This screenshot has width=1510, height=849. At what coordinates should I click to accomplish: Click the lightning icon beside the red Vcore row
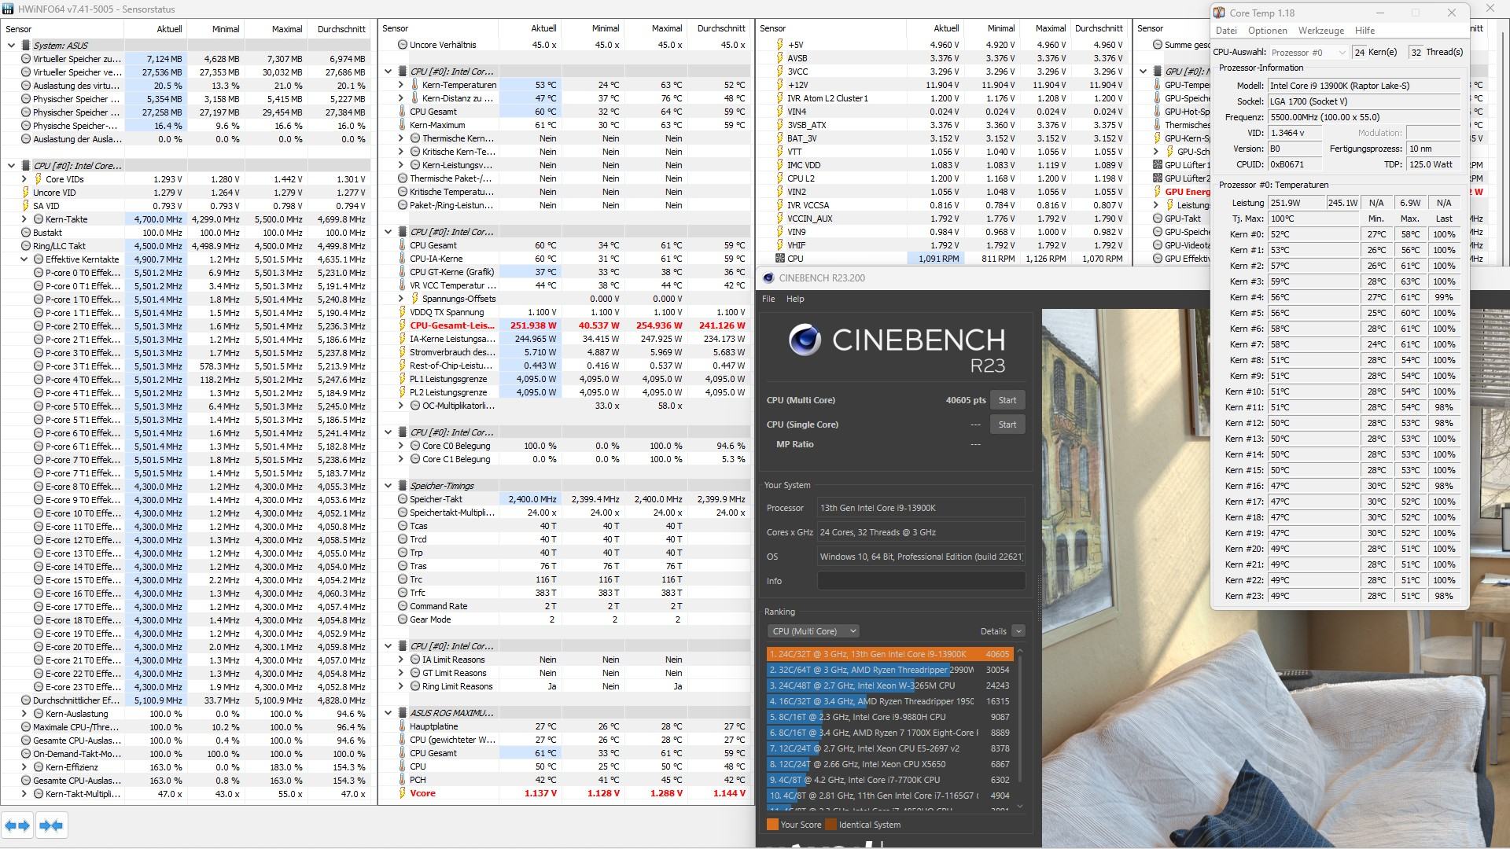(402, 793)
